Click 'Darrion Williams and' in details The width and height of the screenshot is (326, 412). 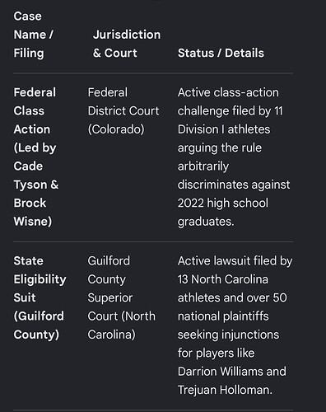232,372
